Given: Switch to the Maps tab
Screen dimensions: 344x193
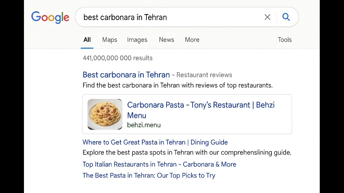Looking at the screenshot, I should coord(109,40).
